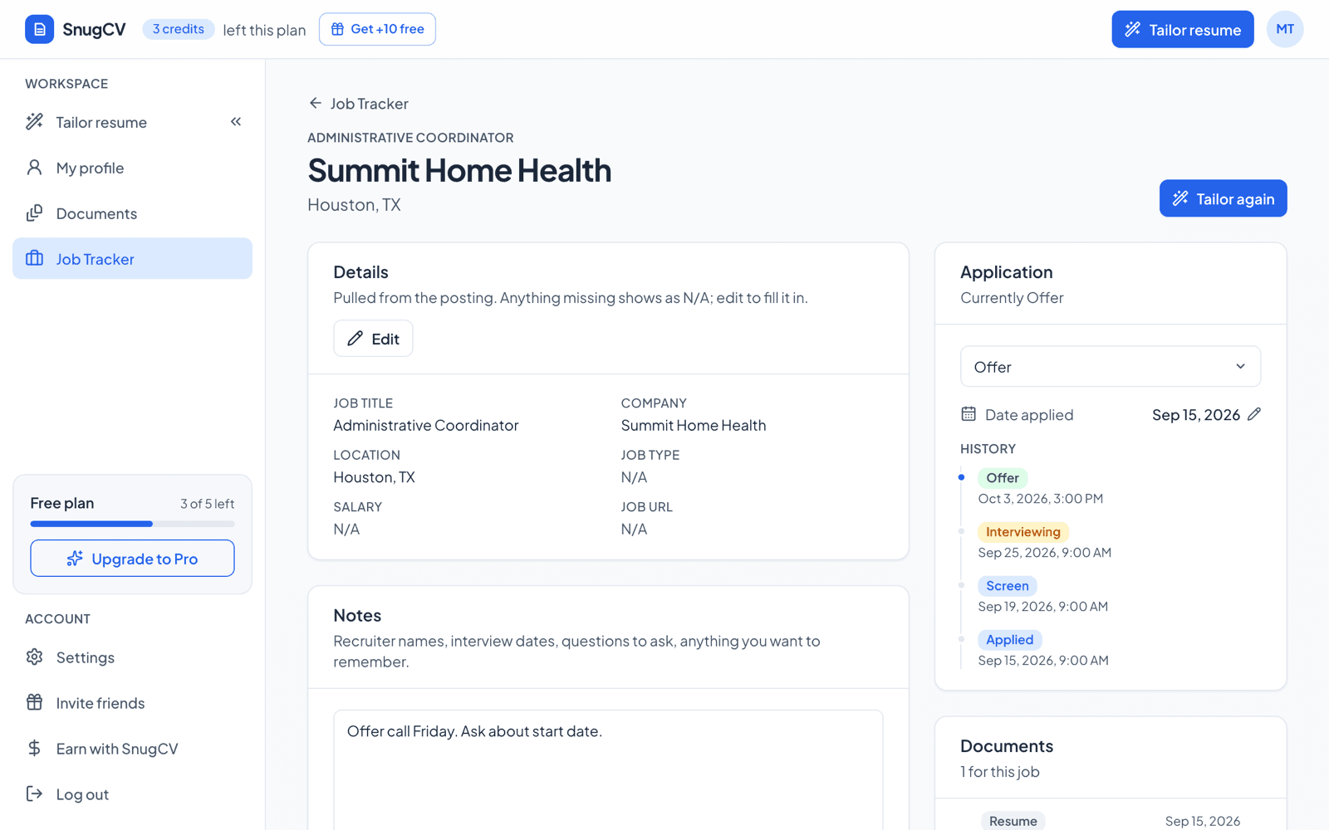Click the chevron arrow in status dropdown
This screenshot has height=830, width=1329.
point(1240,367)
